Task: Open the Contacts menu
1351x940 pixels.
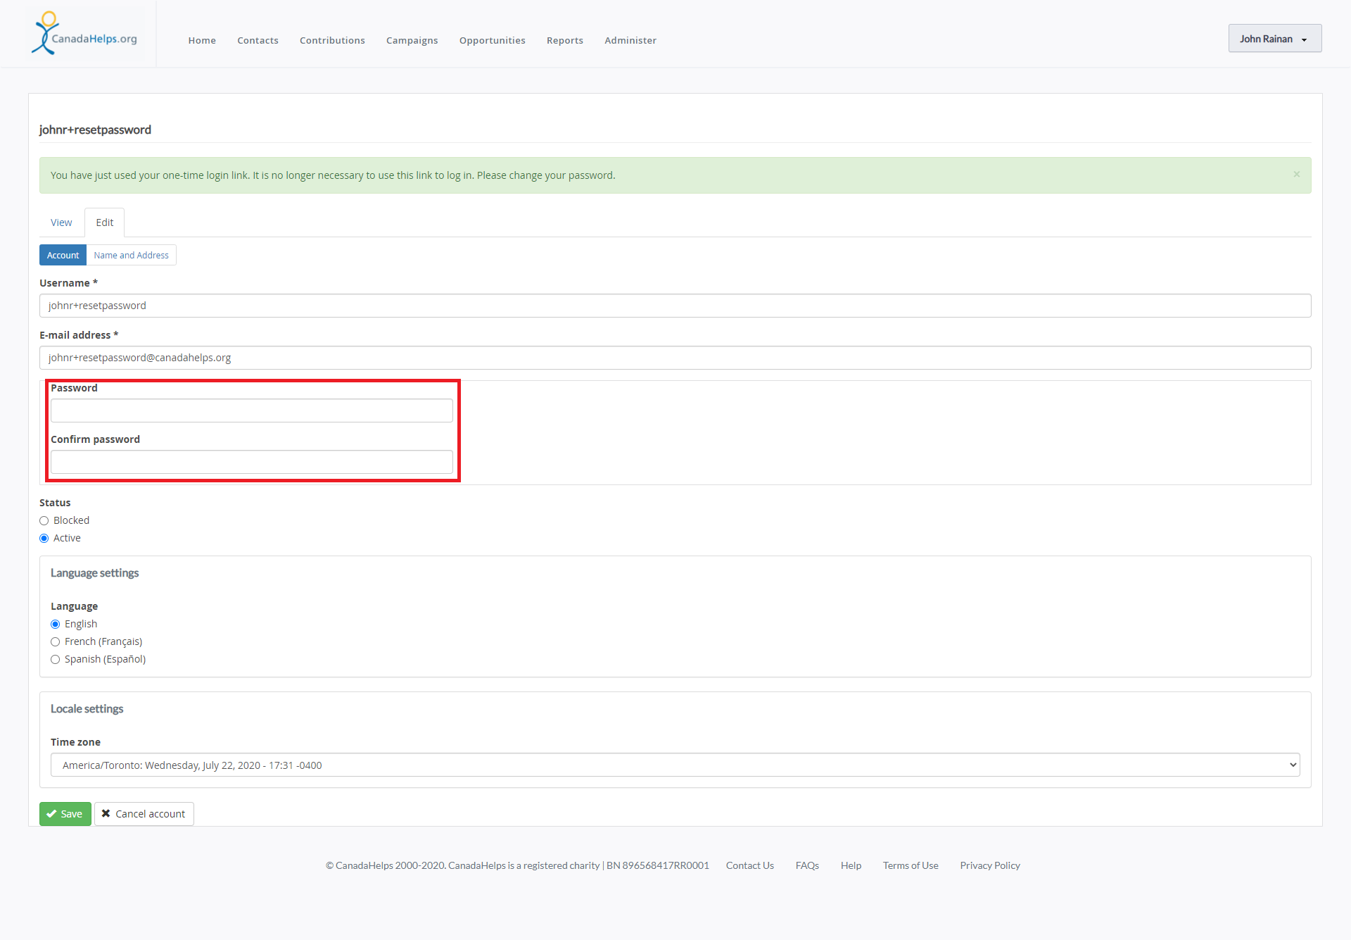Action: (x=258, y=40)
